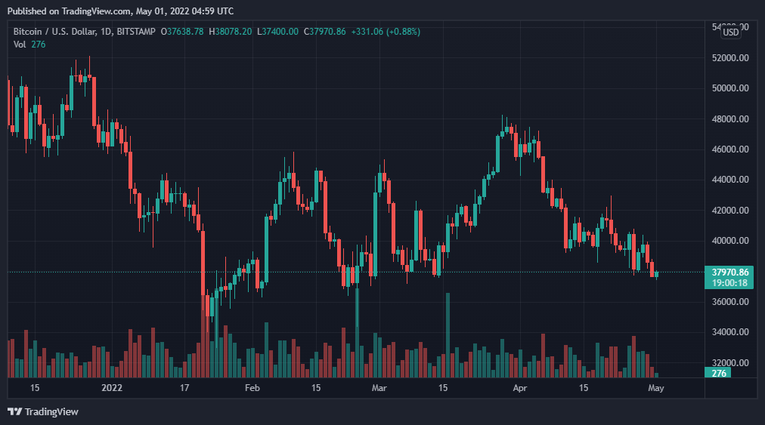765x425 pixels.
Task: Click the low value L37400.00
Action: (x=277, y=32)
